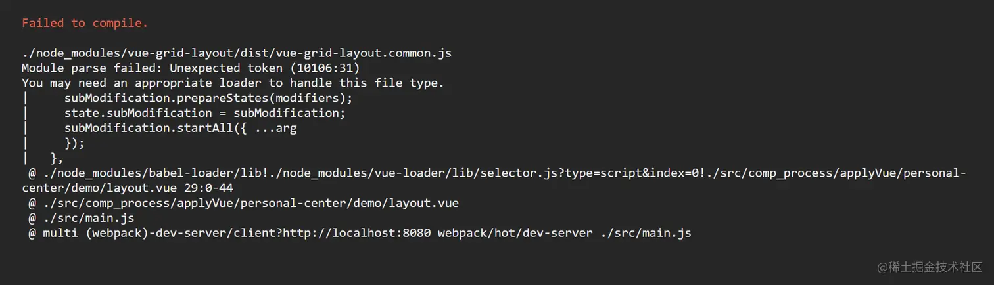
Task: Click the http://localhost:8080 URL in multi line
Action: 357,234
